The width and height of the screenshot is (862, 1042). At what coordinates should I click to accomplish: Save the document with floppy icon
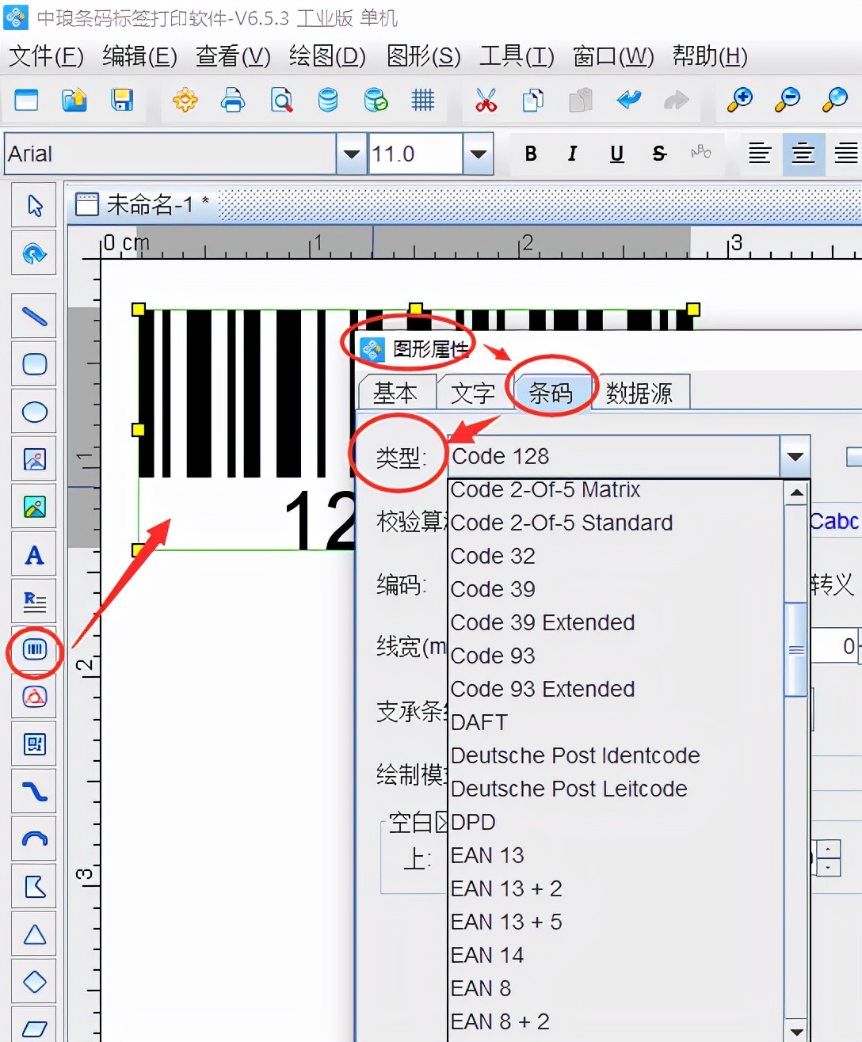pos(122,101)
